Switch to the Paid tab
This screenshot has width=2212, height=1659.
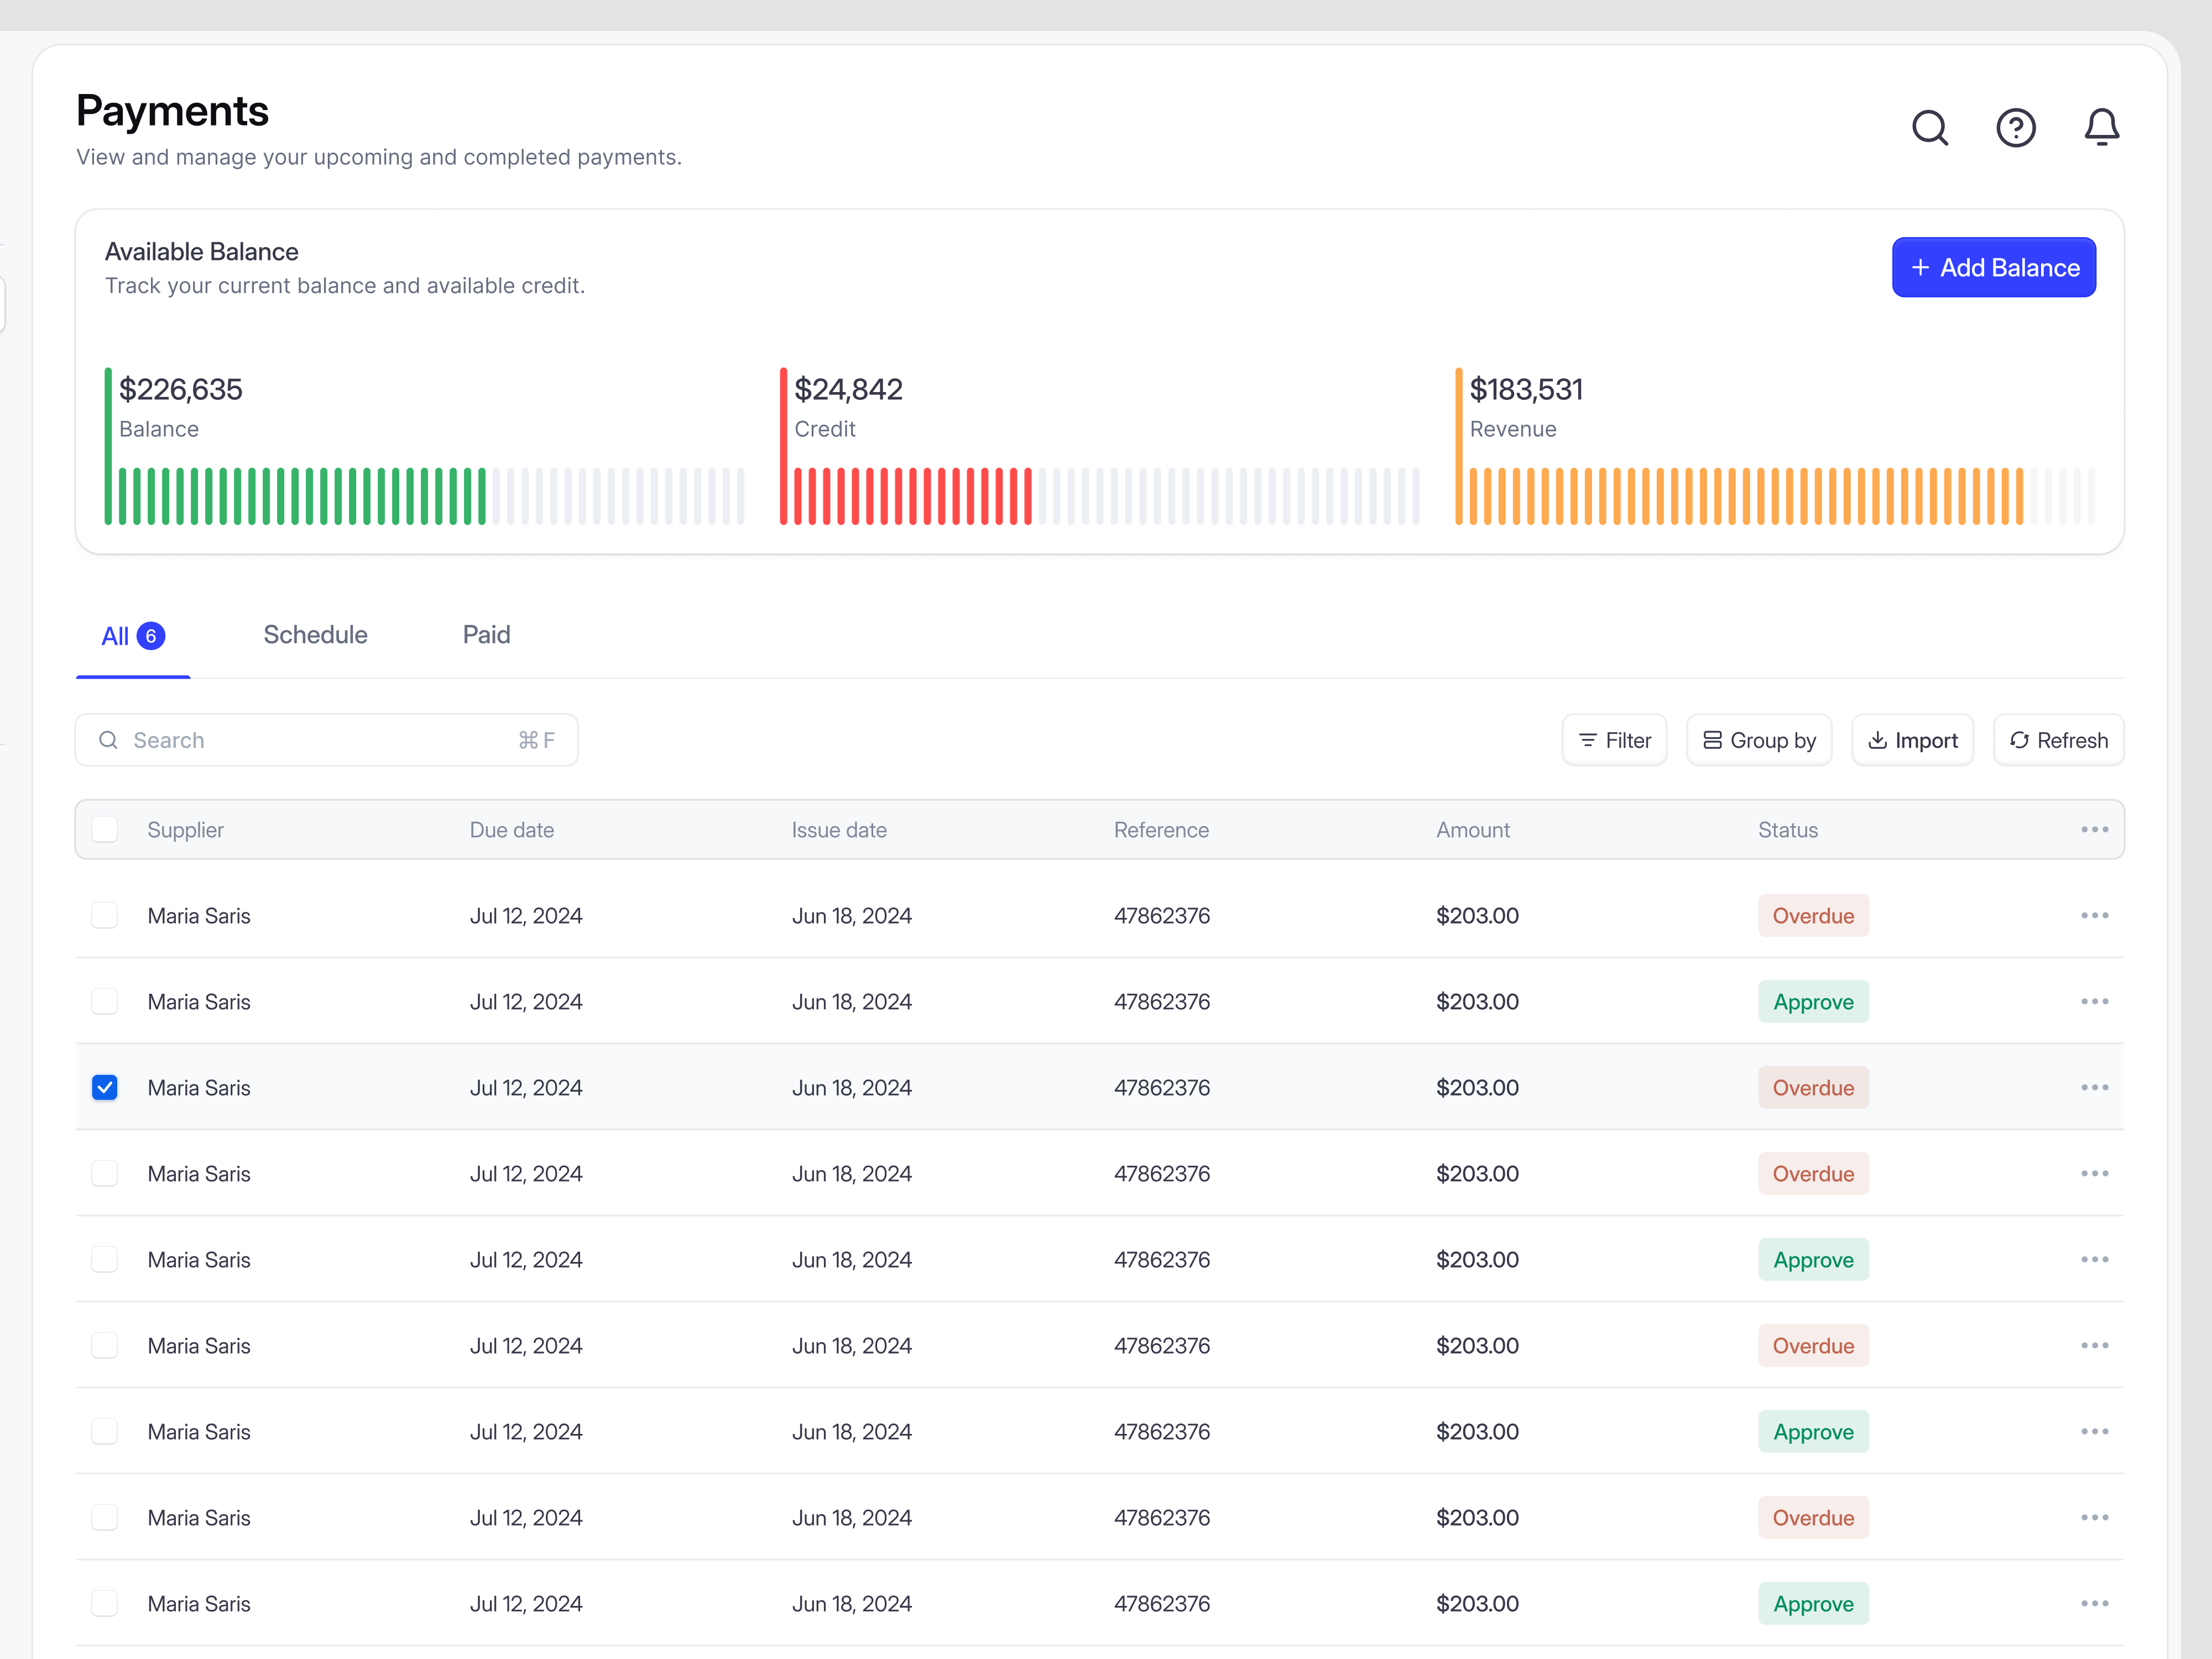point(486,635)
